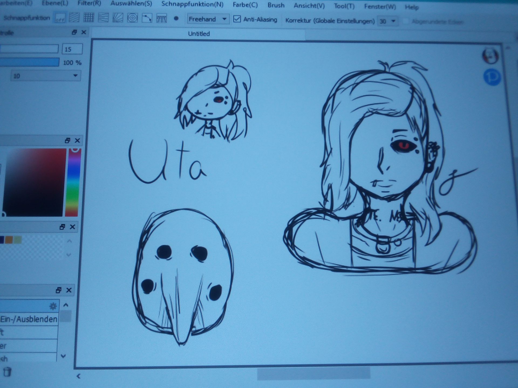Select the concentric circle snap icon
The width and height of the screenshot is (518, 388).
(132, 18)
